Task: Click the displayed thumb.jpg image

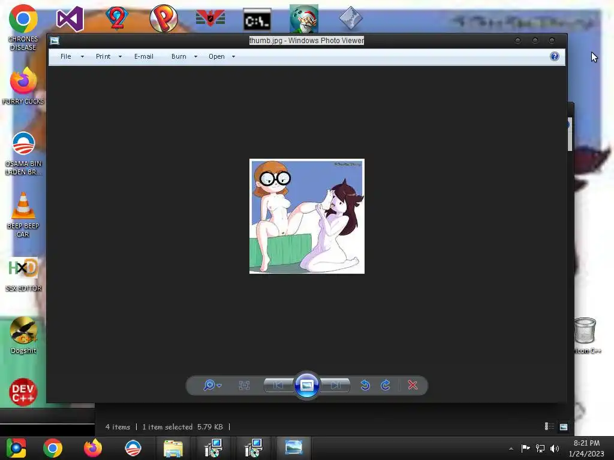Action: [x=306, y=216]
